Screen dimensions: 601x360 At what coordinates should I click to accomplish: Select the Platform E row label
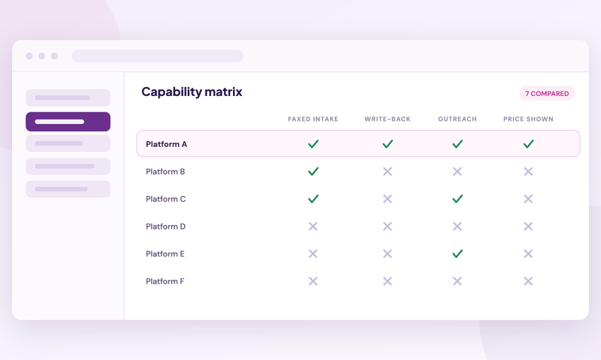click(x=165, y=254)
